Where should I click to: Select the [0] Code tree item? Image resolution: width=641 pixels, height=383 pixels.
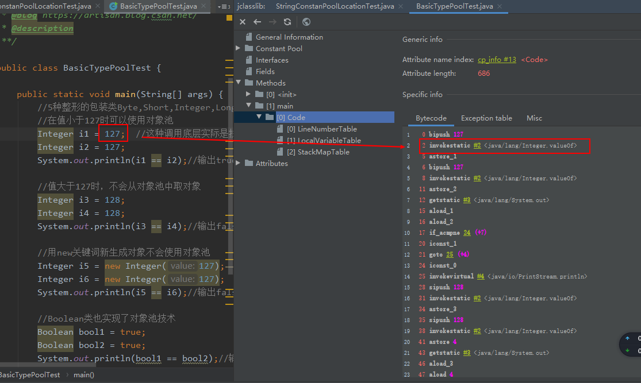[291, 118]
